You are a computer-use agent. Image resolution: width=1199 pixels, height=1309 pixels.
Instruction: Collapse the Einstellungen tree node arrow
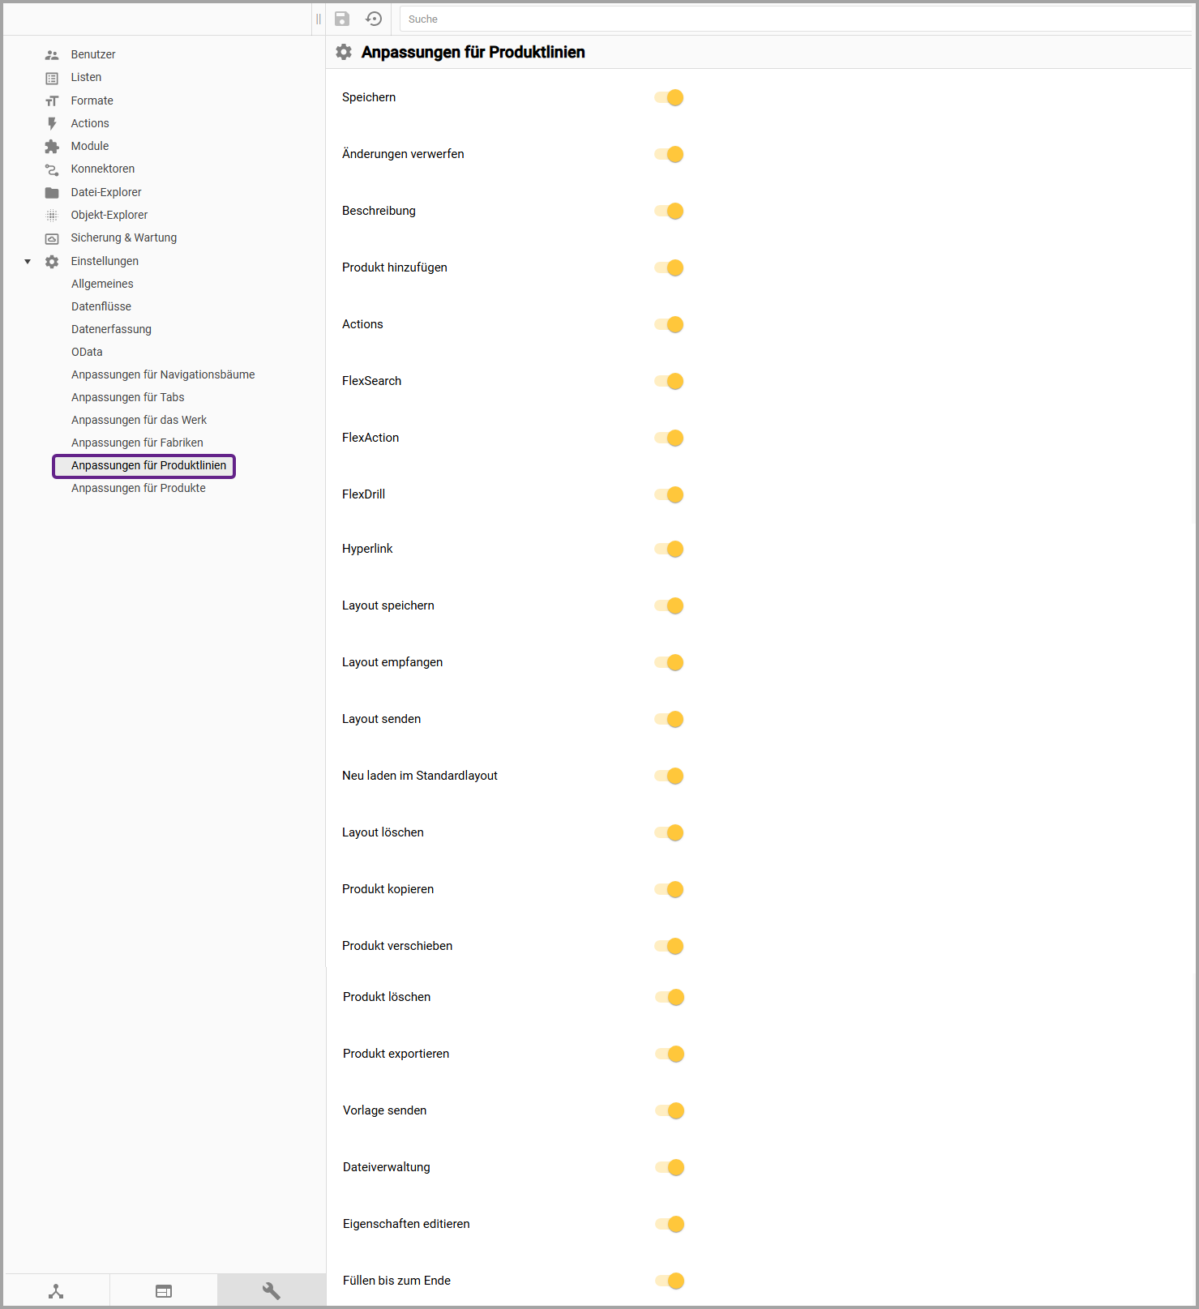point(28,262)
